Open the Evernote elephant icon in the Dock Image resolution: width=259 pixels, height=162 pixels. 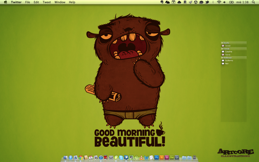tap(131, 157)
